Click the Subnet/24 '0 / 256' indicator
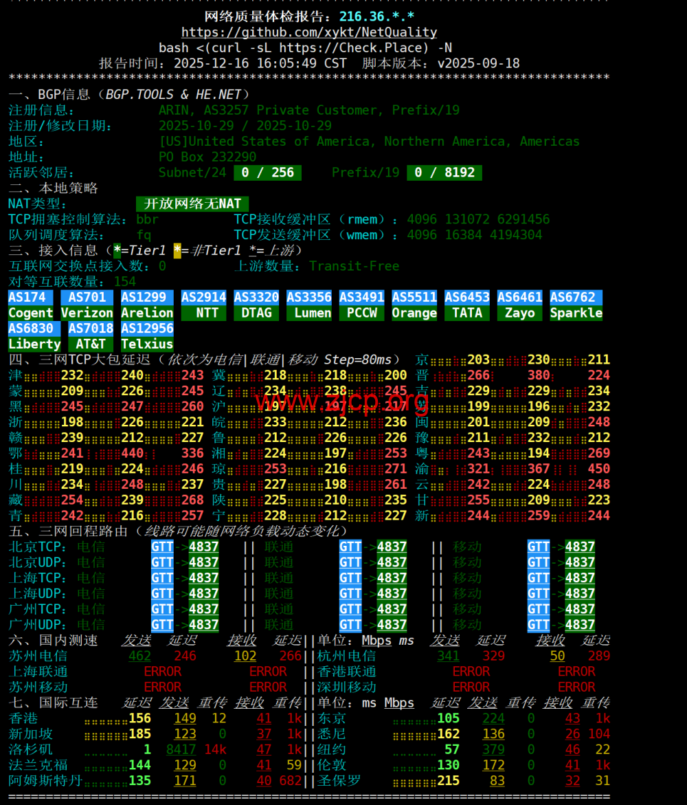The height and width of the screenshot is (805, 687). [267, 173]
